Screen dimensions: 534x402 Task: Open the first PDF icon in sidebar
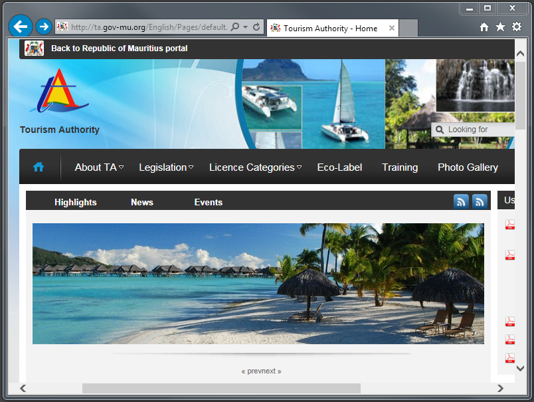click(510, 224)
